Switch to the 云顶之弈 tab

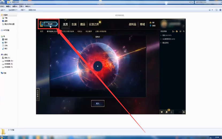tap(94, 24)
